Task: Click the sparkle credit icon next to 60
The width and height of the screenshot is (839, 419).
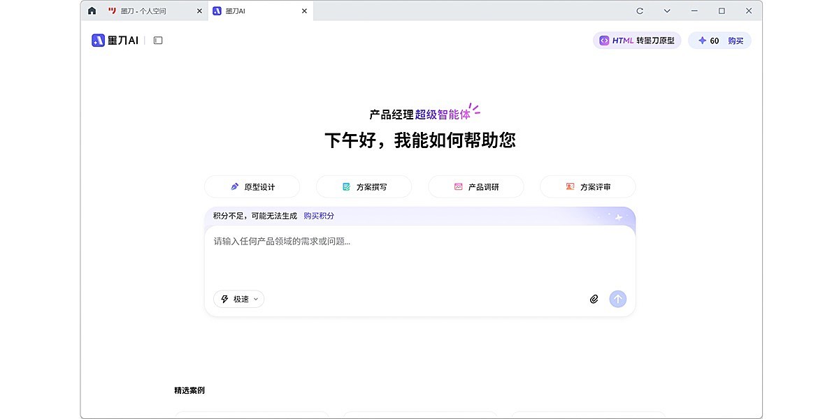Action: (701, 41)
